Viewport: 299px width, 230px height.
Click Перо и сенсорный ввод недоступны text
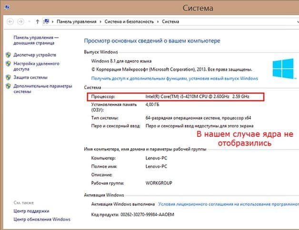point(199,126)
